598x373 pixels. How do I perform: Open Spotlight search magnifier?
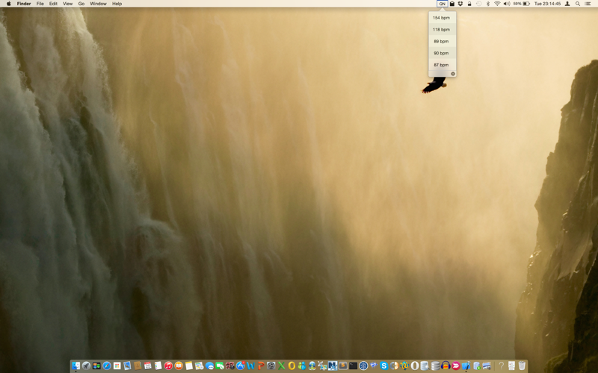point(578,4)
